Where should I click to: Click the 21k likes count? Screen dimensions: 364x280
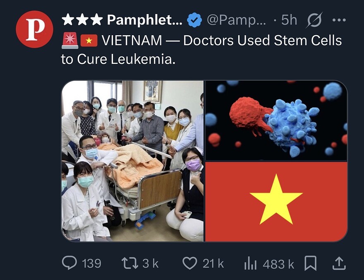pos(213,263)
